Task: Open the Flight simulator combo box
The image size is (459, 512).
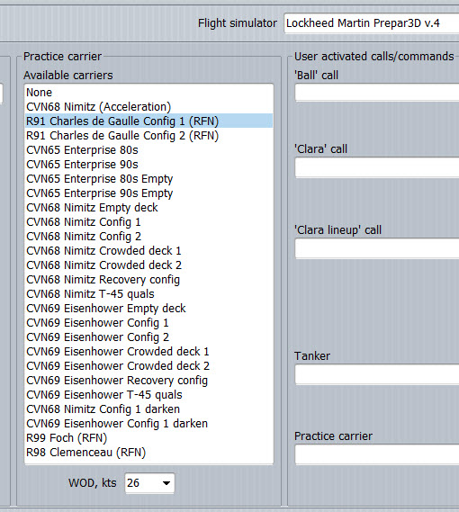Action: (x=372, y=23)
